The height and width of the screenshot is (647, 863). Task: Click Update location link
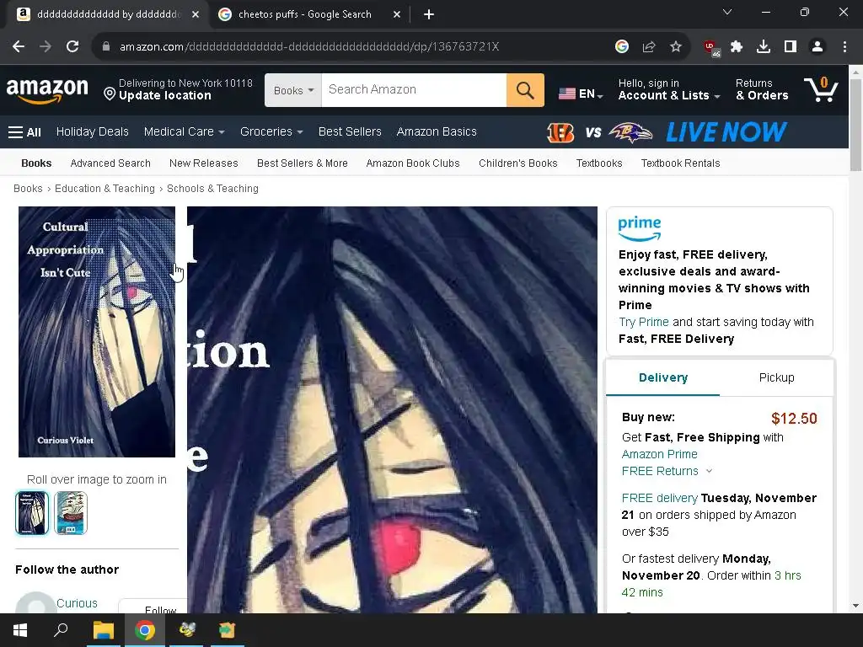(x=164, y=96)
